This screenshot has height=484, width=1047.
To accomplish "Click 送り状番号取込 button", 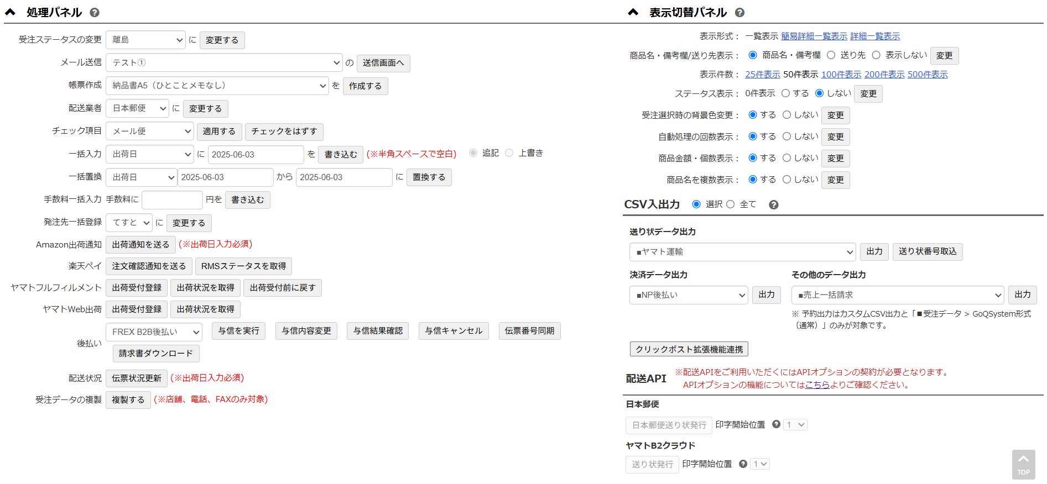I will 928,252.
